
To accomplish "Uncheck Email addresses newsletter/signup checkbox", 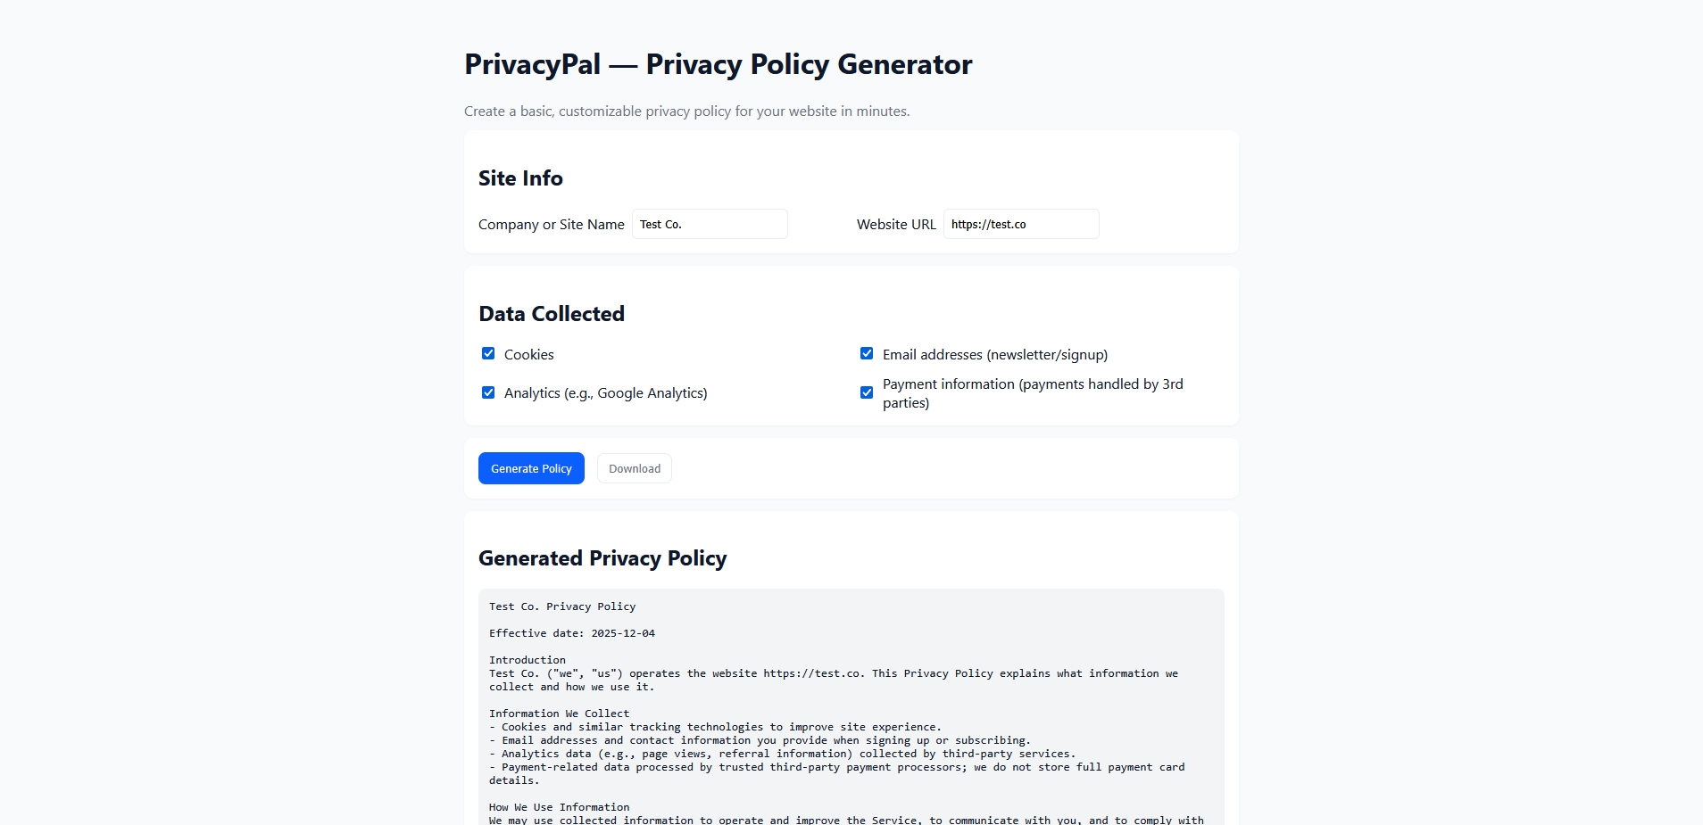I will point(867,354).
